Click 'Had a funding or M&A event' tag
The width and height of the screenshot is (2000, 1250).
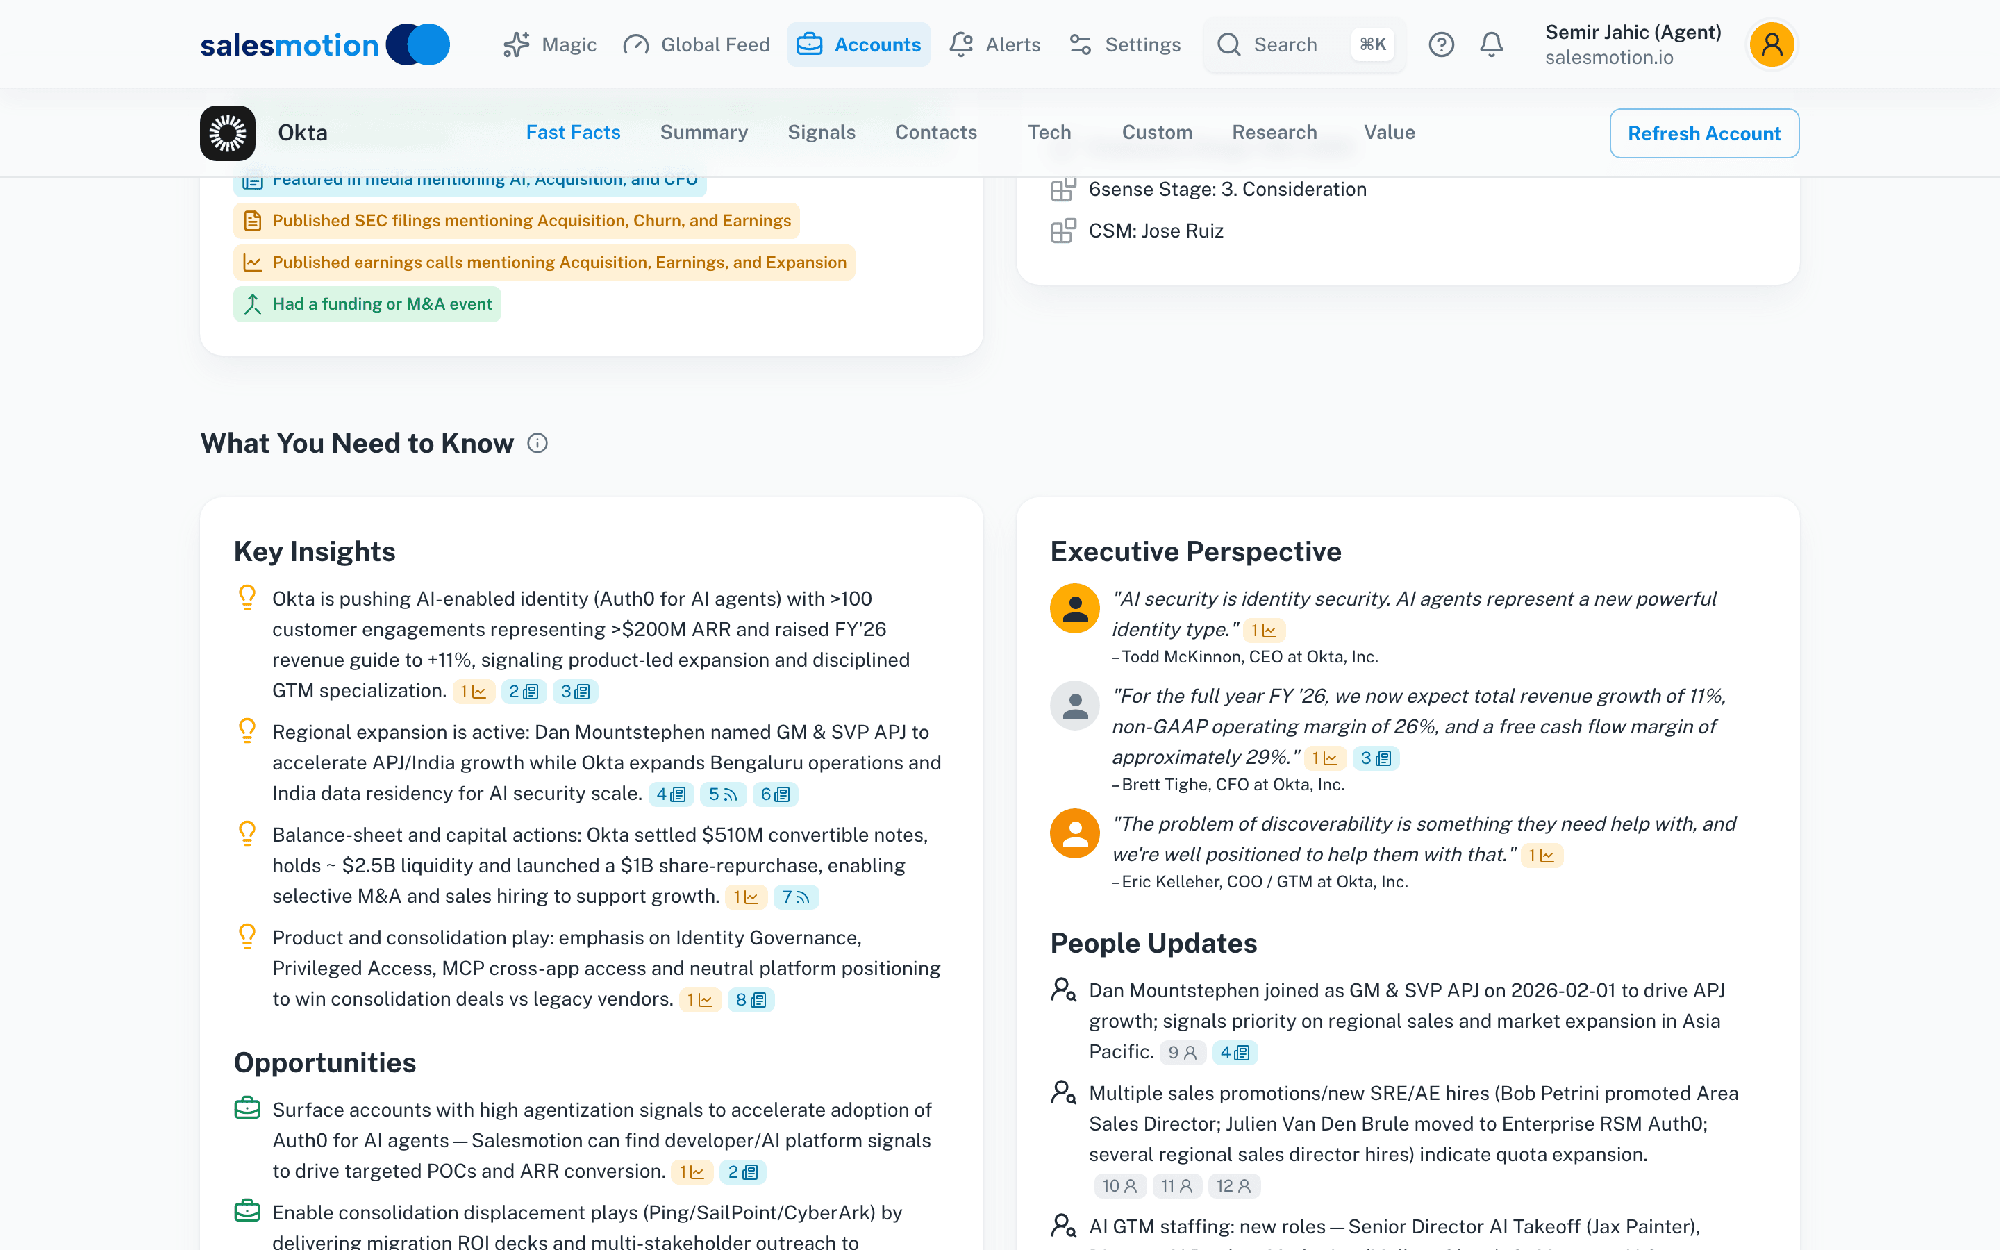tap(367, 304)
